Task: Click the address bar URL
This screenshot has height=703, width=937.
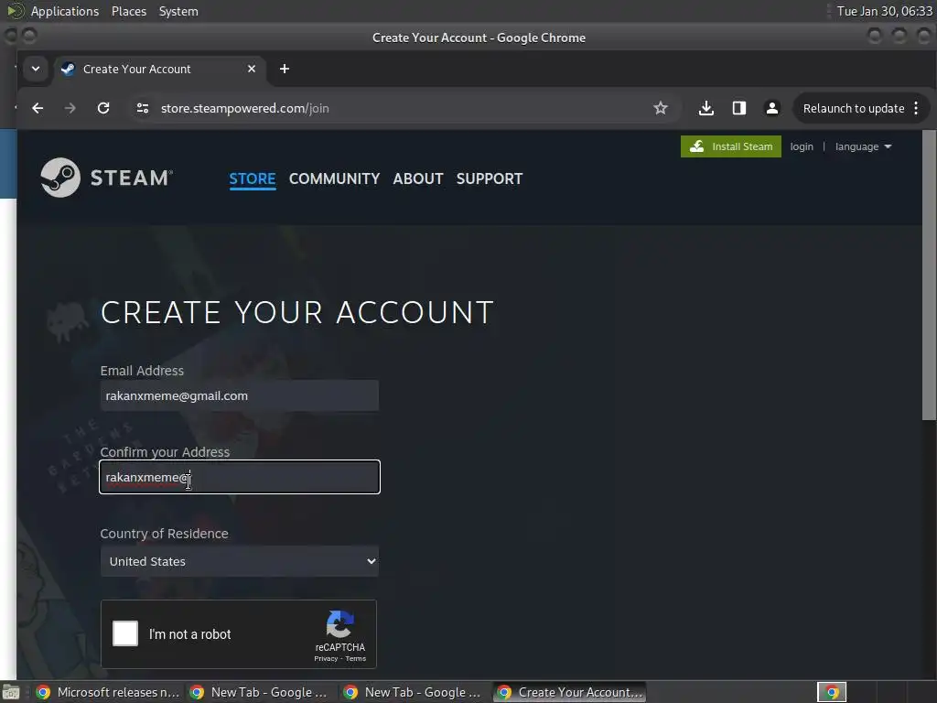Action: [244, 108]
